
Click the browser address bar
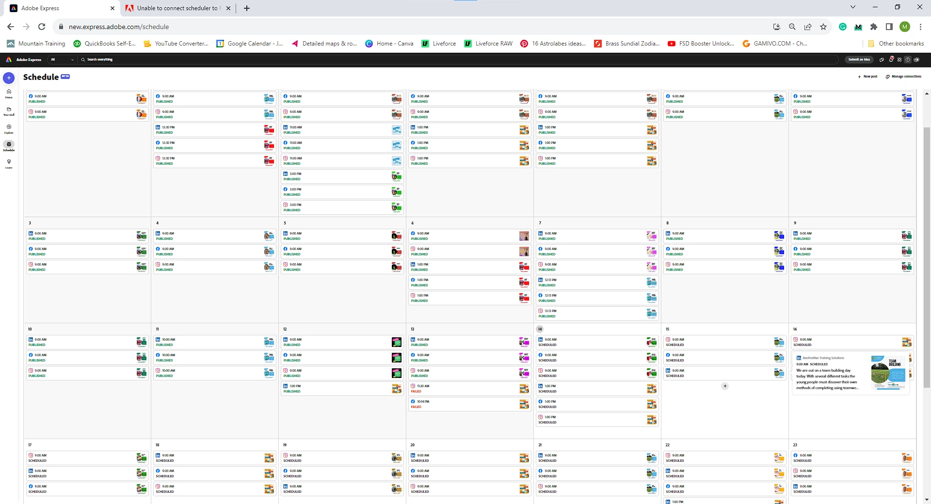[412, 27]
